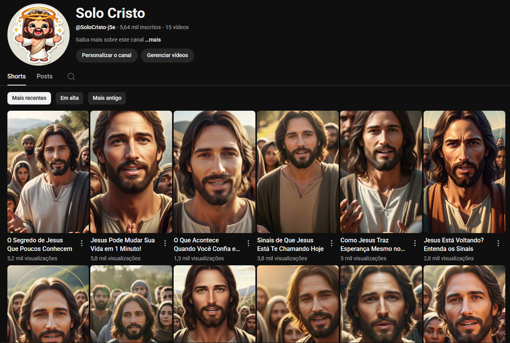510x343 pixels.
Task: Open thumbnail of "O Que Acontece Quando" short
Action: (215, 172)
